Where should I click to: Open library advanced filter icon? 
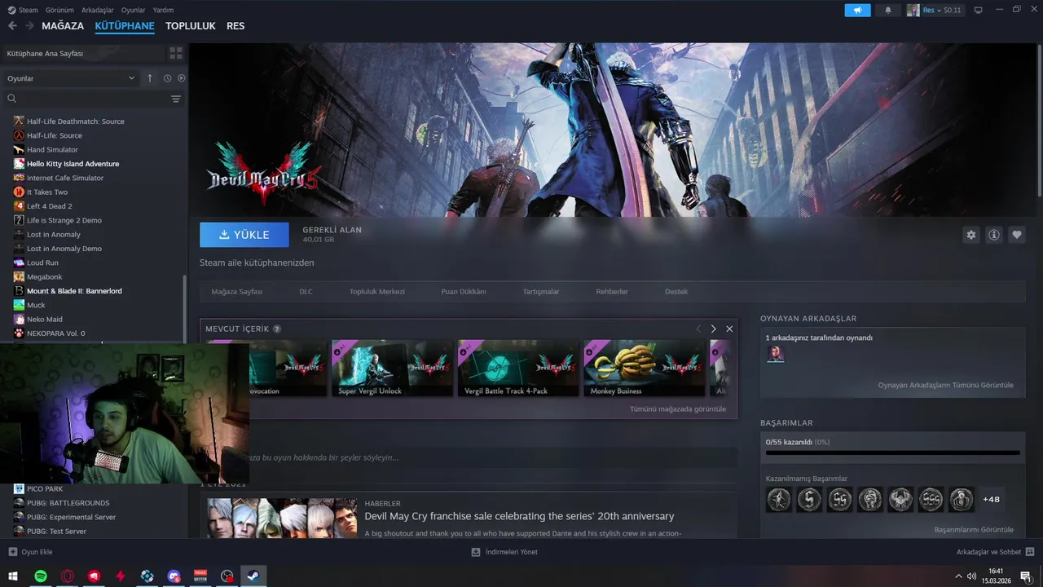click(x=176, y=99)
